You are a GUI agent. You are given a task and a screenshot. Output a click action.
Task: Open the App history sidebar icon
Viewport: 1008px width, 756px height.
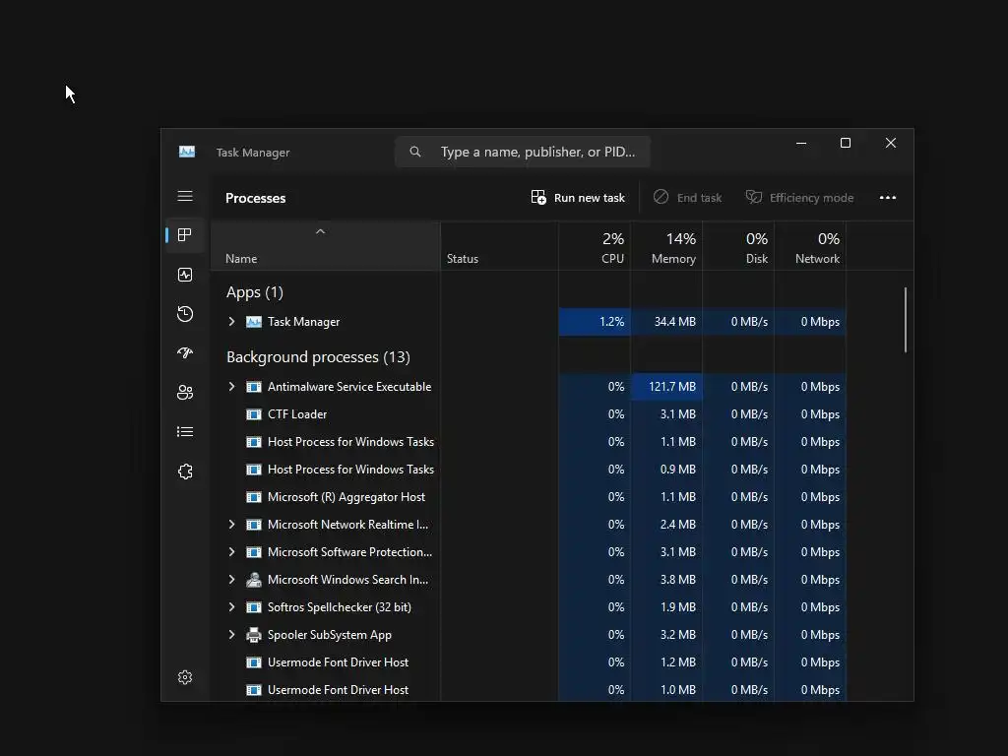click(x=185, y=314)
